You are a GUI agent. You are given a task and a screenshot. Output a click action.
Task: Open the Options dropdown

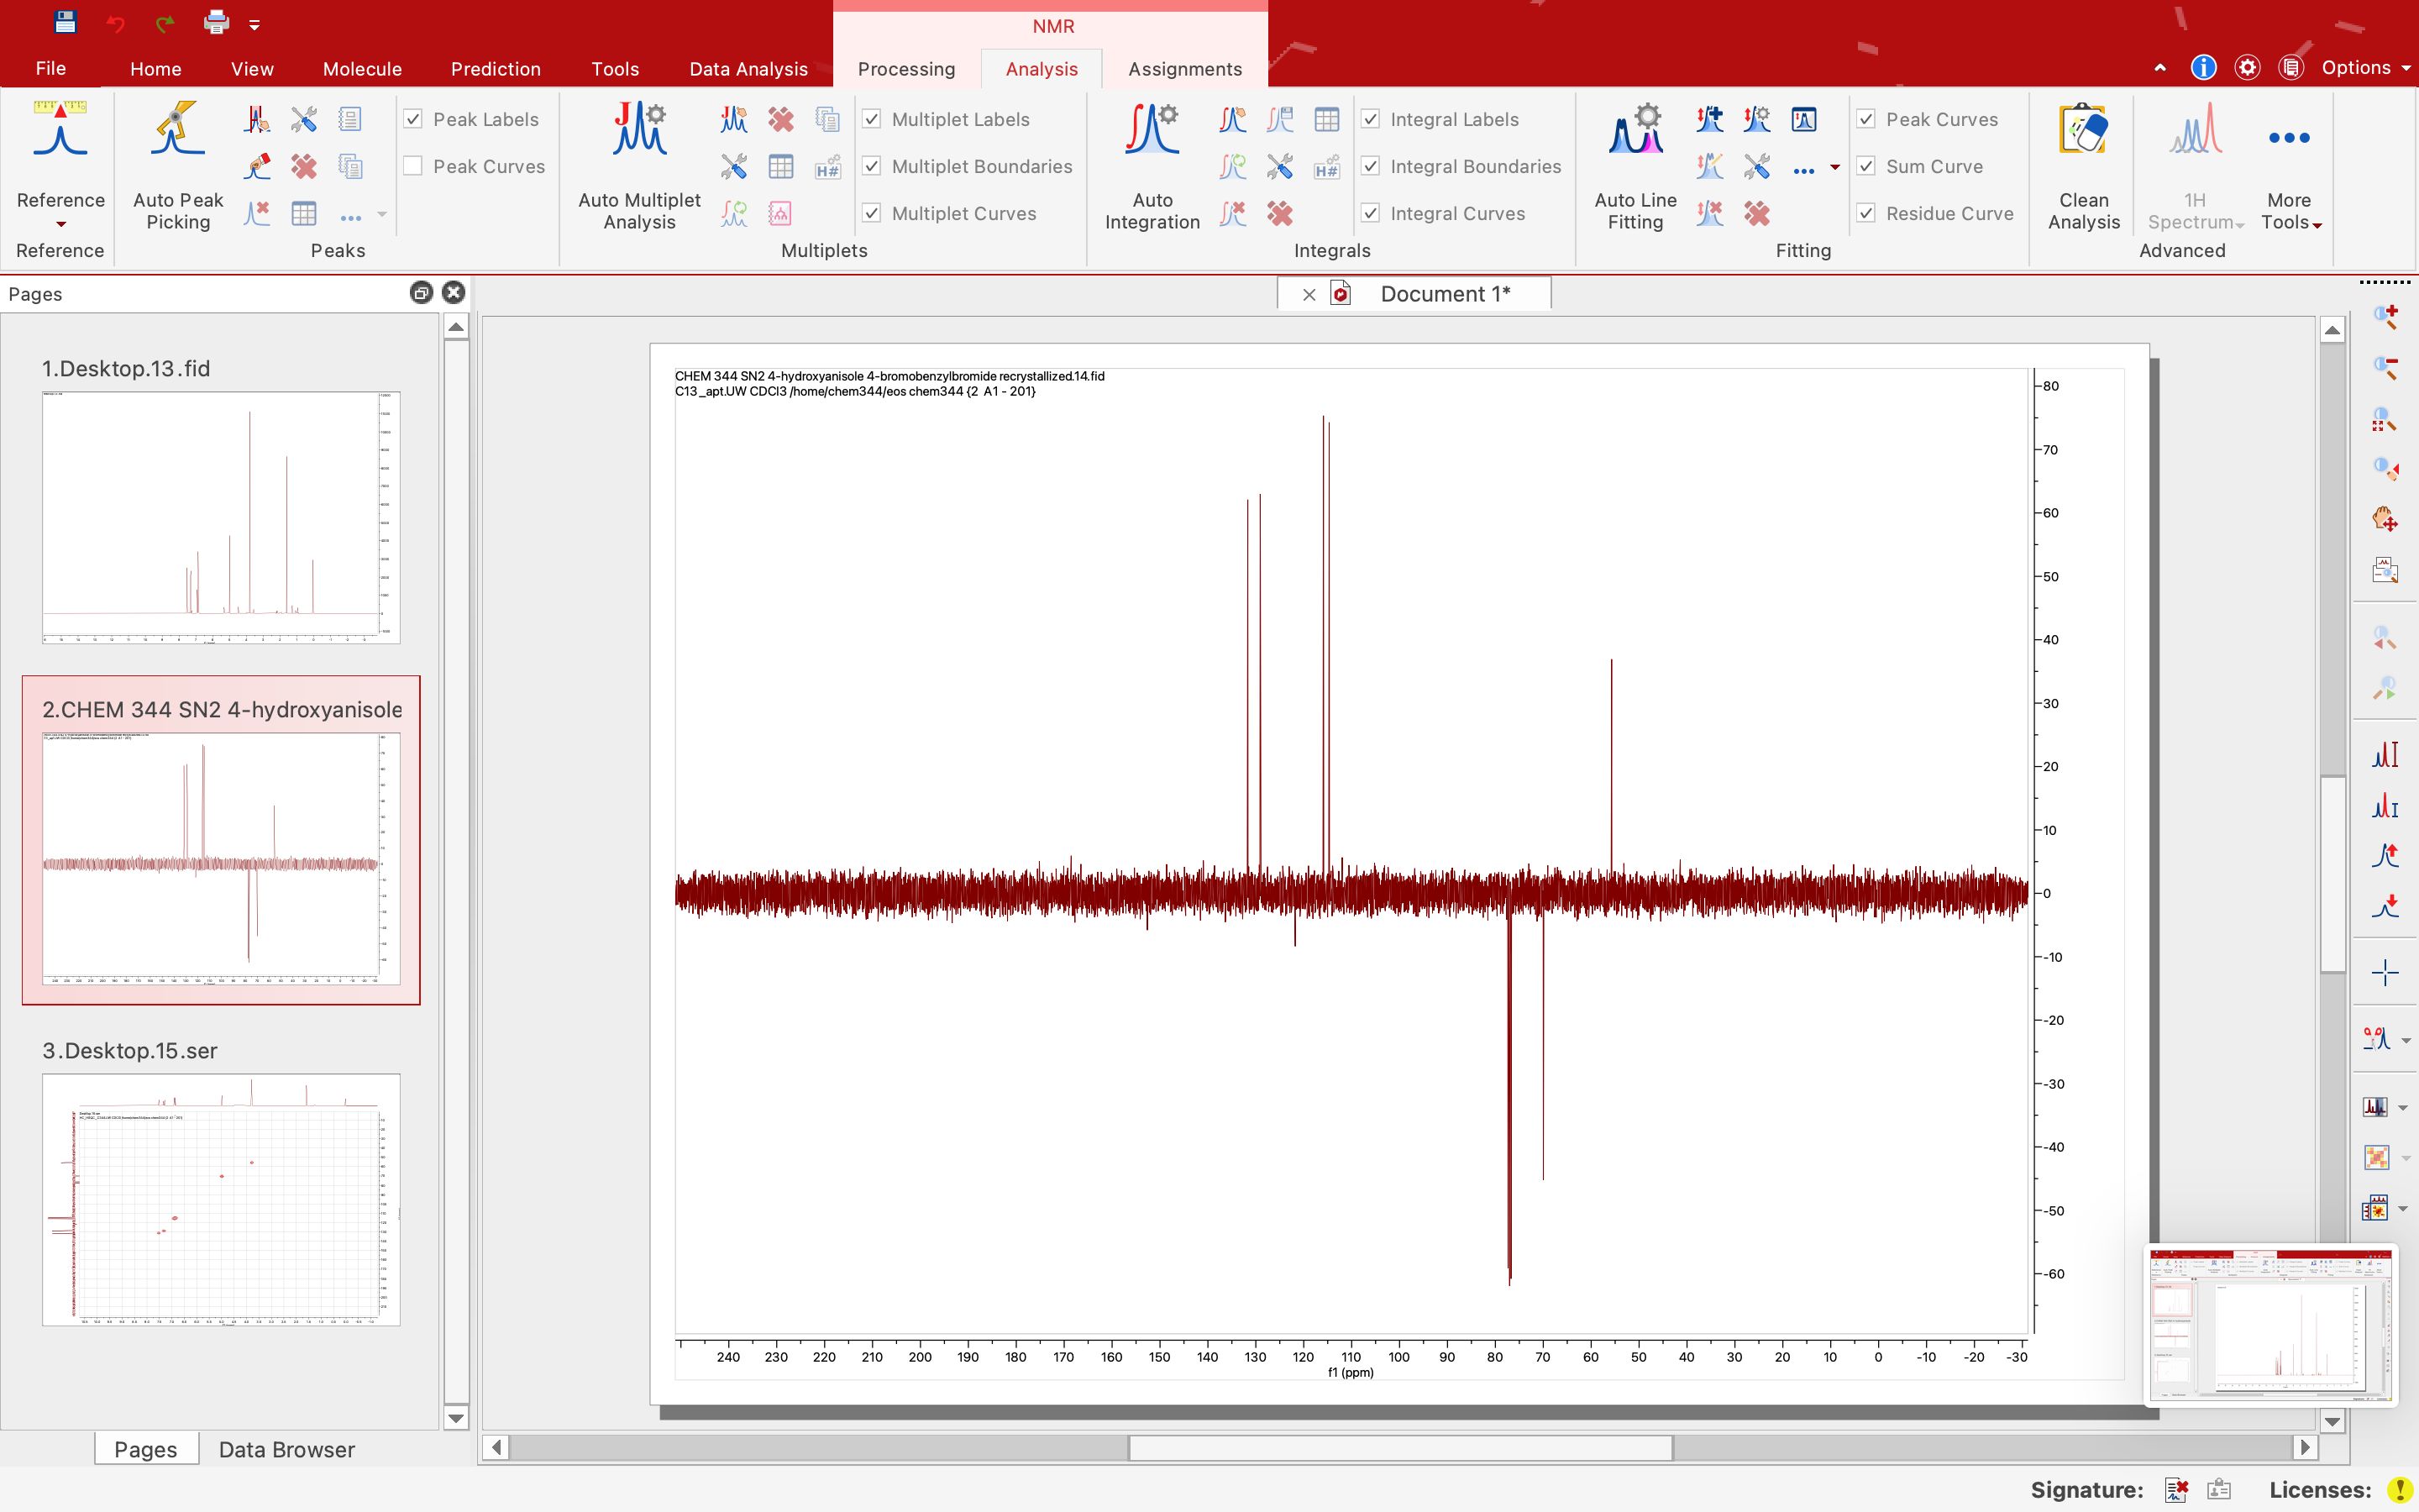point(2365,68)
